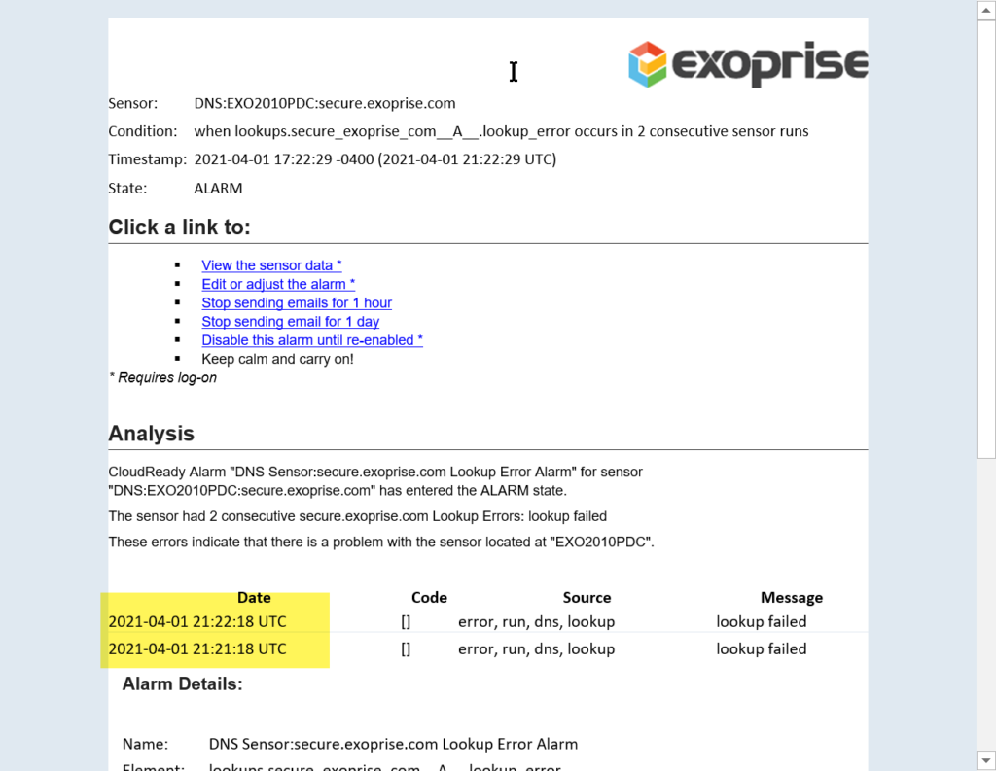Click the Keep calm and carry on text
The height and width of the screenshot is (771, 996).
pos(277,359)
